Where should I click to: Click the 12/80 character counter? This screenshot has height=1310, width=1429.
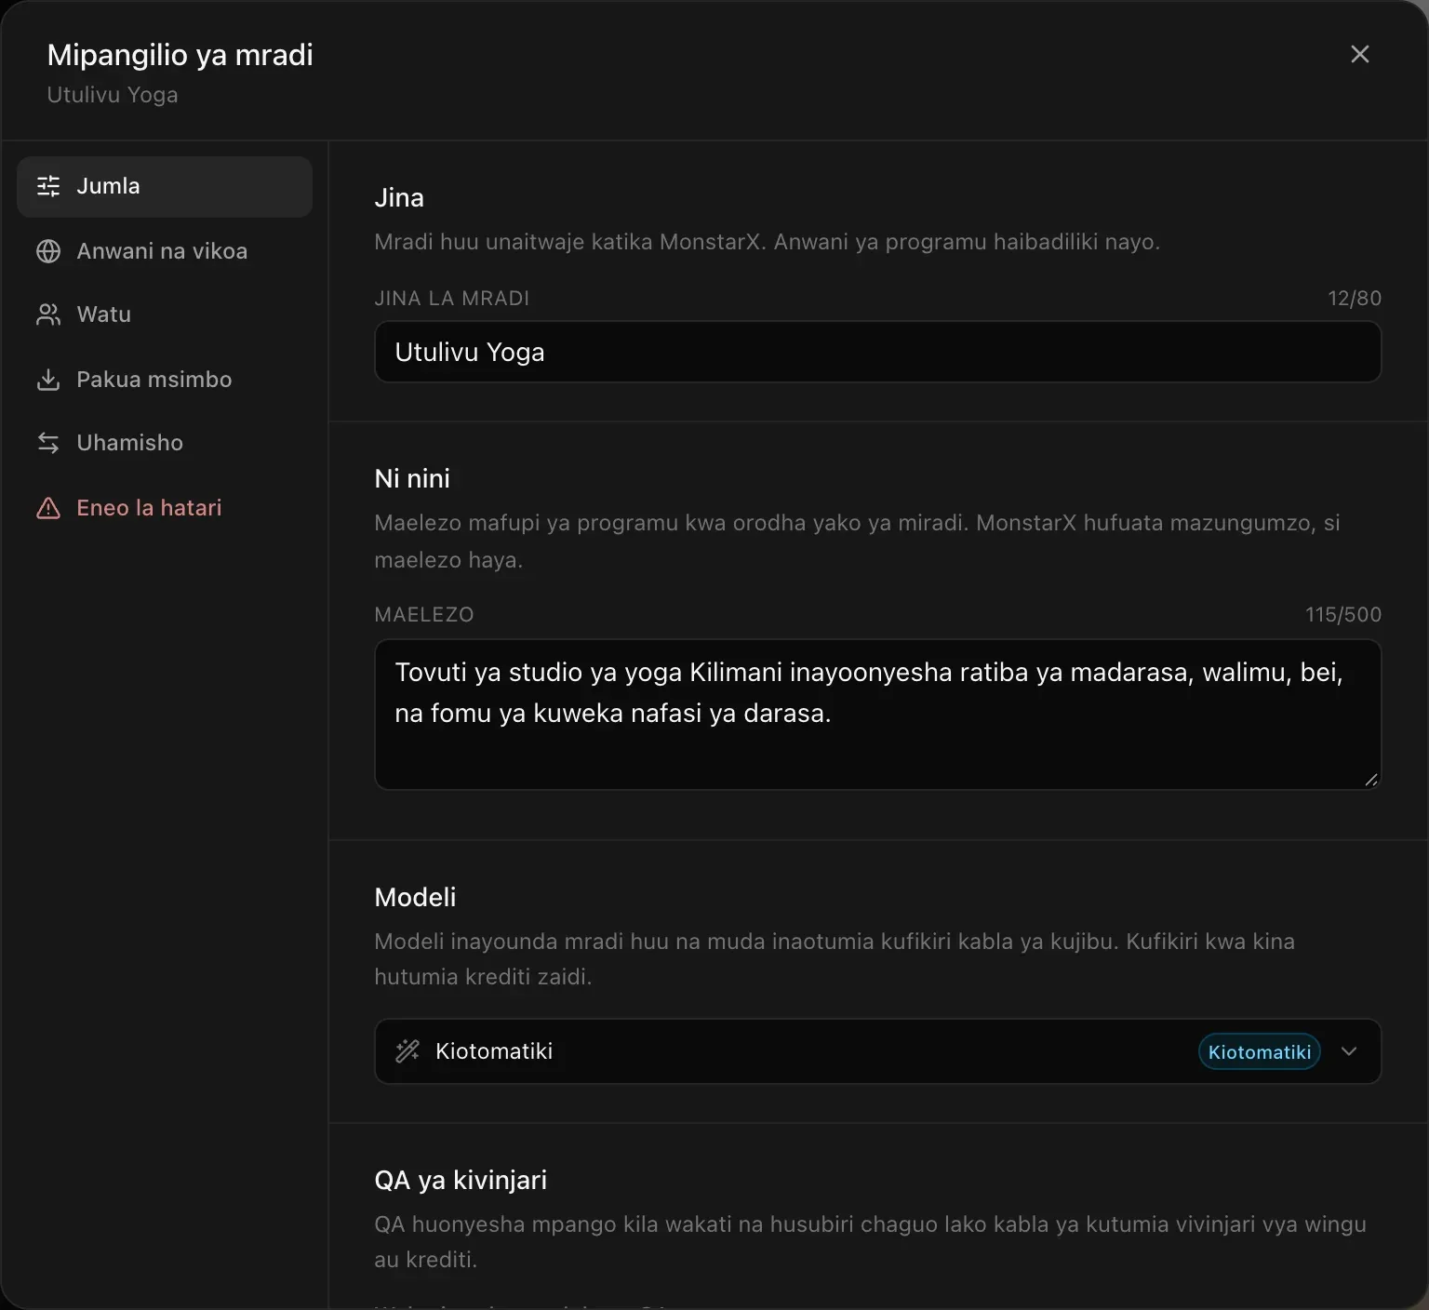pyautogui.click(x=1355, y=299)
